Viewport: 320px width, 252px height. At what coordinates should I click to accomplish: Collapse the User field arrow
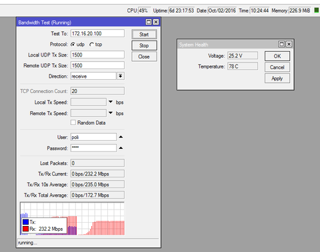[x=121, y=137]
